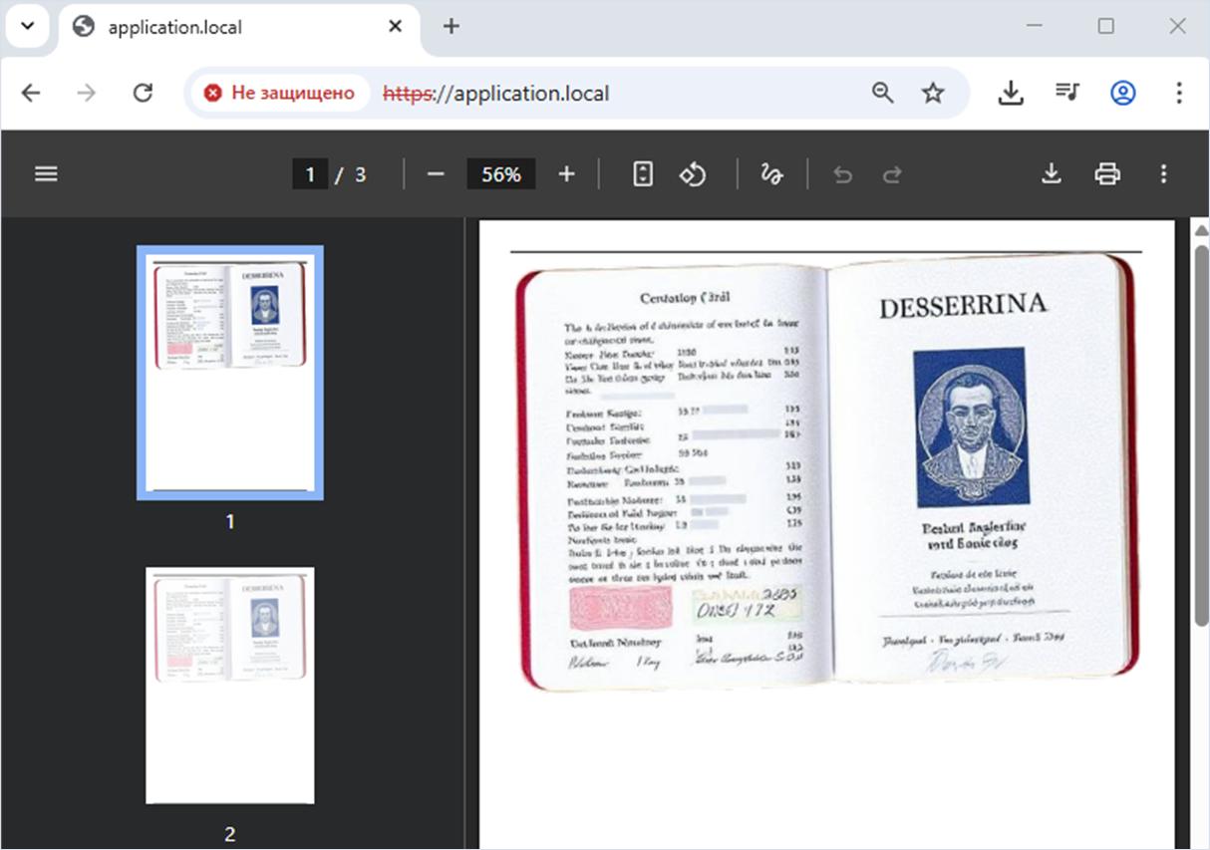The width and height of the screenshot is (1210, 850).
Task: Download the PDF from the viewer toolbar
Action: [1051, 174]
